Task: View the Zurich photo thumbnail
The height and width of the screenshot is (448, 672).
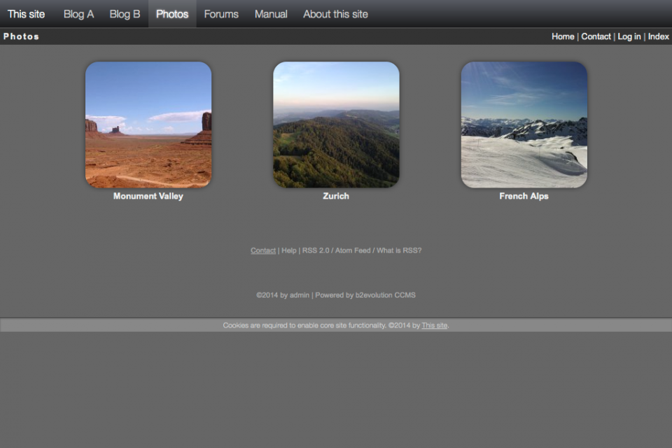Action: [336, 124]
